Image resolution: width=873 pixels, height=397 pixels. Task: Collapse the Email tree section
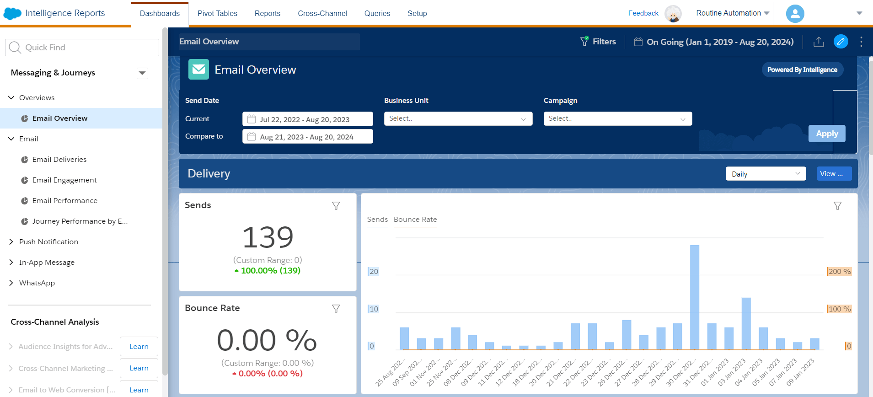click(11, 139)
